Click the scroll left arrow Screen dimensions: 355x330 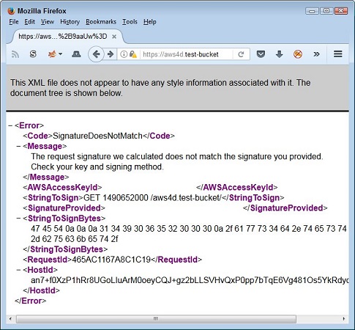click(10, 319)
